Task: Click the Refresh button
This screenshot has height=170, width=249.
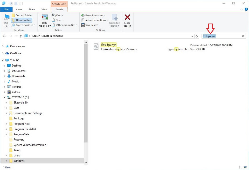Action: [x=197, y=36]
